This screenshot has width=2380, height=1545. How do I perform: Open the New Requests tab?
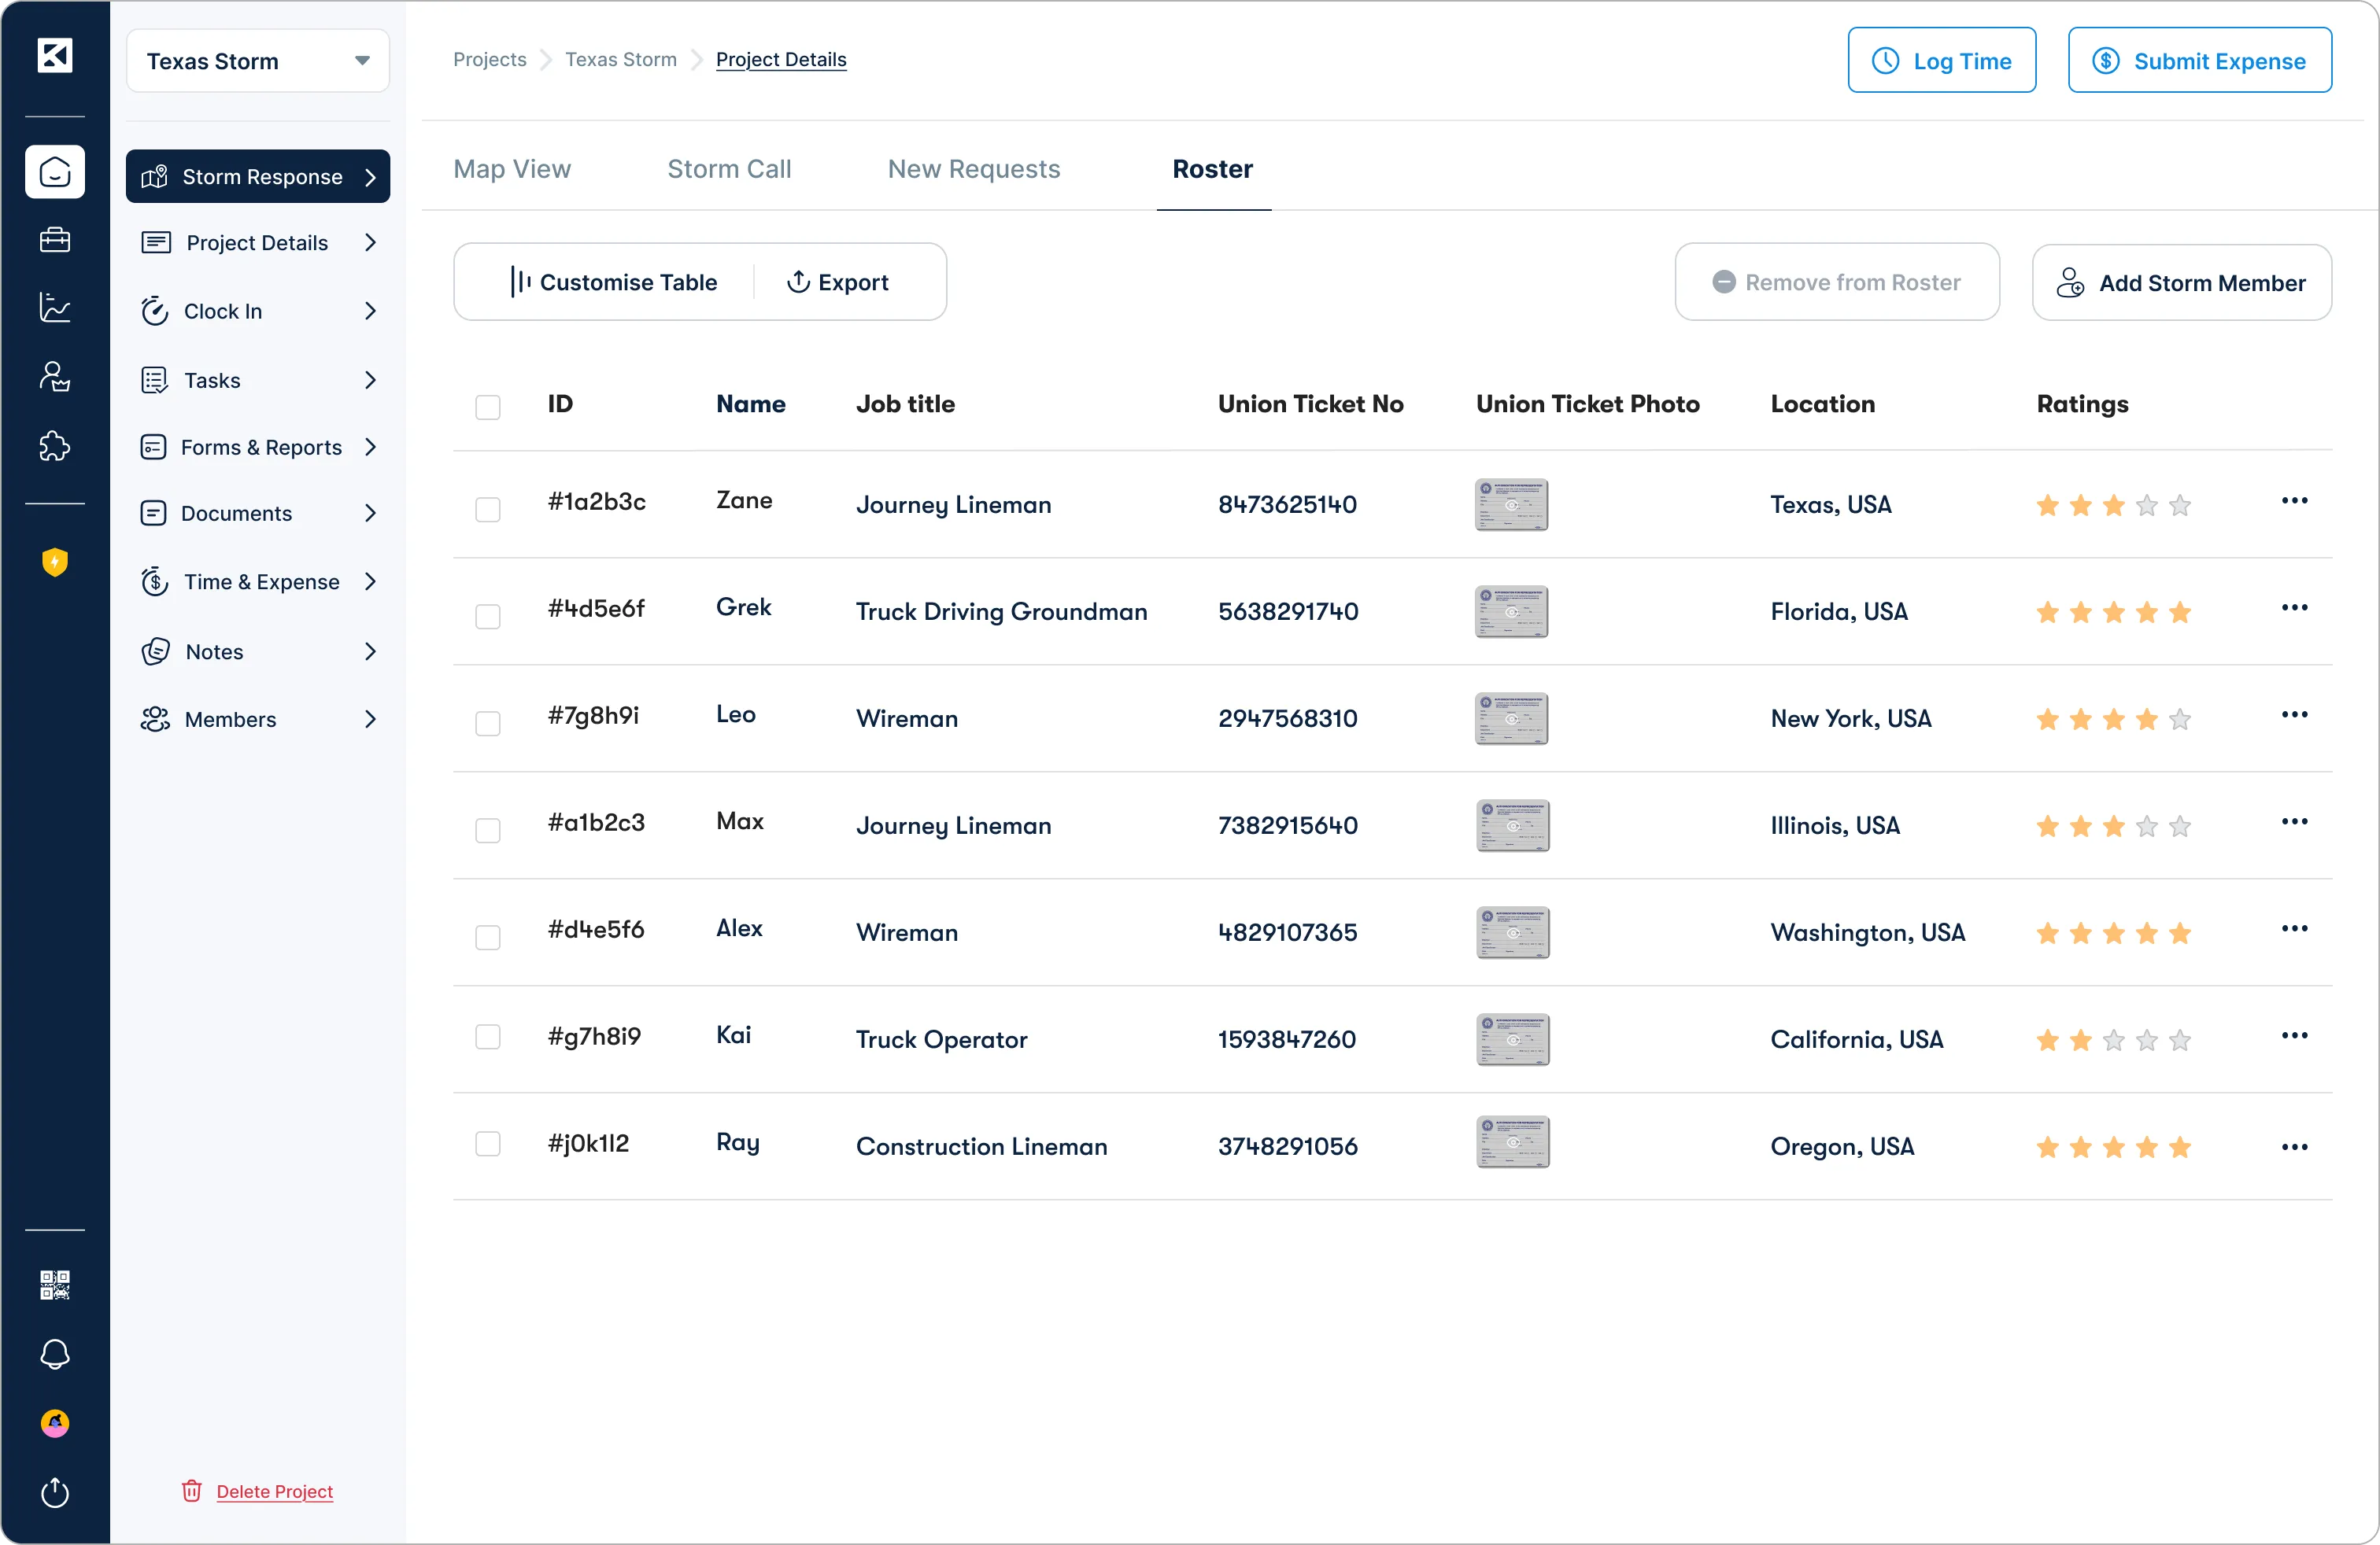(973, 169)
